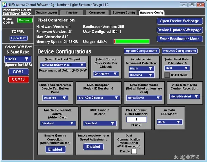Expand the color order G>R>B>W dropdown
The height and width of the screenshot is (162, 207).
pos(106,74)
